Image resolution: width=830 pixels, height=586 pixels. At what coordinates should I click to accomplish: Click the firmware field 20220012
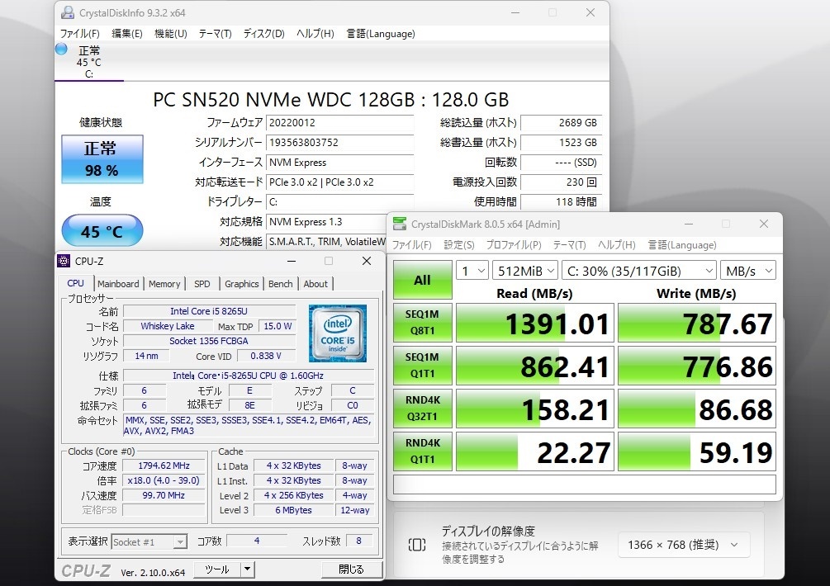[x=339, y=123]
